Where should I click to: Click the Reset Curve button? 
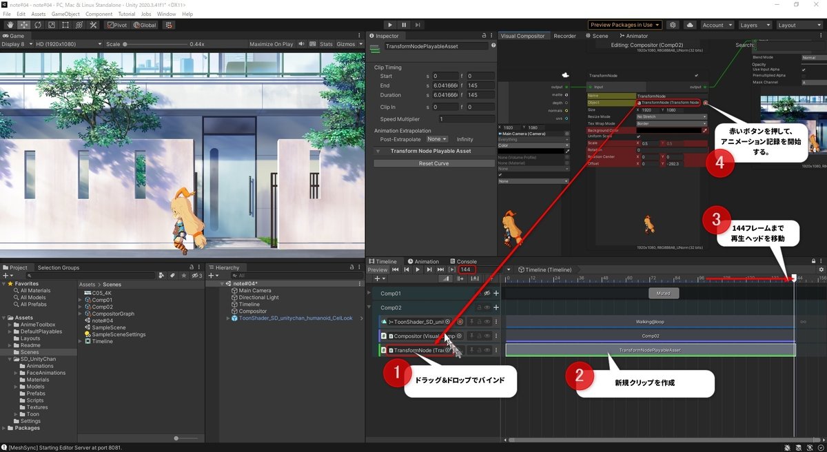tap(435, 163)
